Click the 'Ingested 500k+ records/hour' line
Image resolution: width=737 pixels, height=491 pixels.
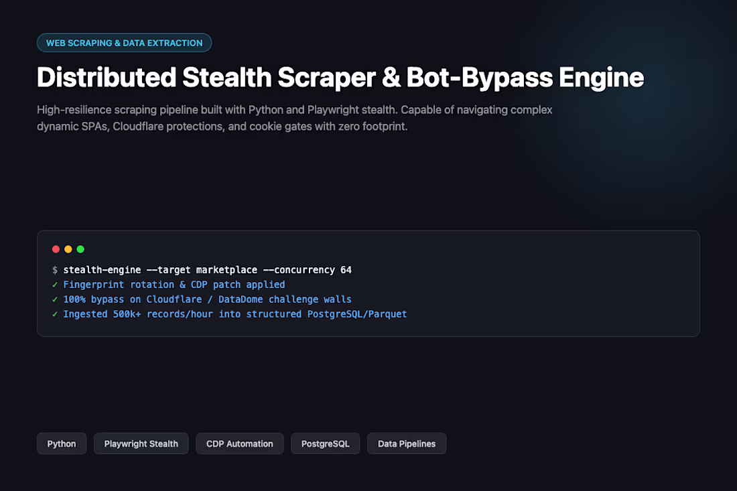click(x=235, y=314)
